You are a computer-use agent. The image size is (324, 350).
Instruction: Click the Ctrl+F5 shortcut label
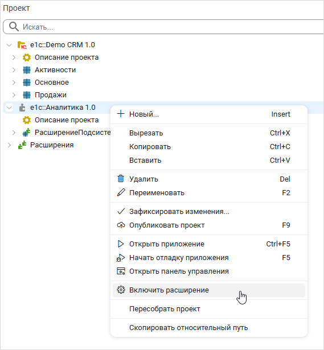tap(278, 244)
